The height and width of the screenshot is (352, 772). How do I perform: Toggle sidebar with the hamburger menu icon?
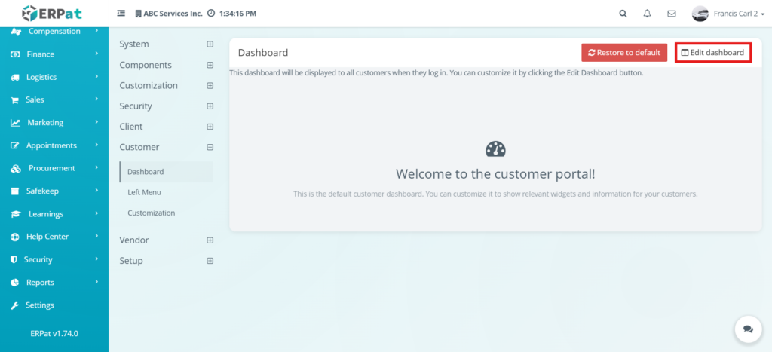[121, 14]
